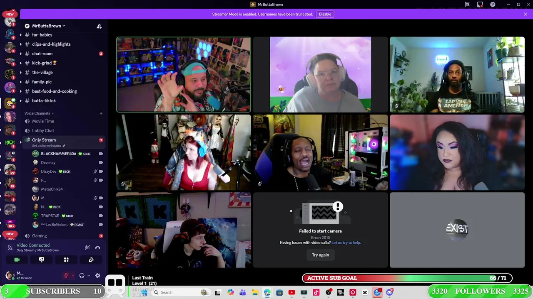The width and height of the screenshot is (533, 299).
Task: Expand the kick-grind channel arrow
Action: 21,63
